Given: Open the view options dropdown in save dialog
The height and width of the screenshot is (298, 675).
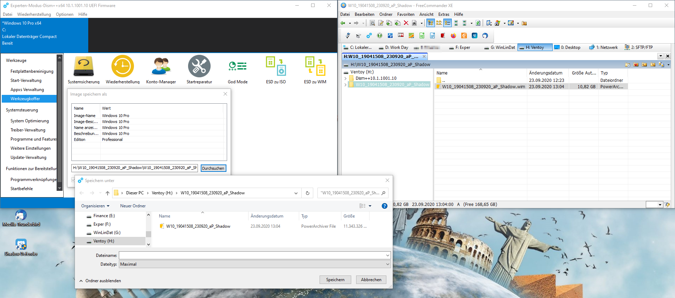Looking at the screenshot, I should click(x=370, y=206).
